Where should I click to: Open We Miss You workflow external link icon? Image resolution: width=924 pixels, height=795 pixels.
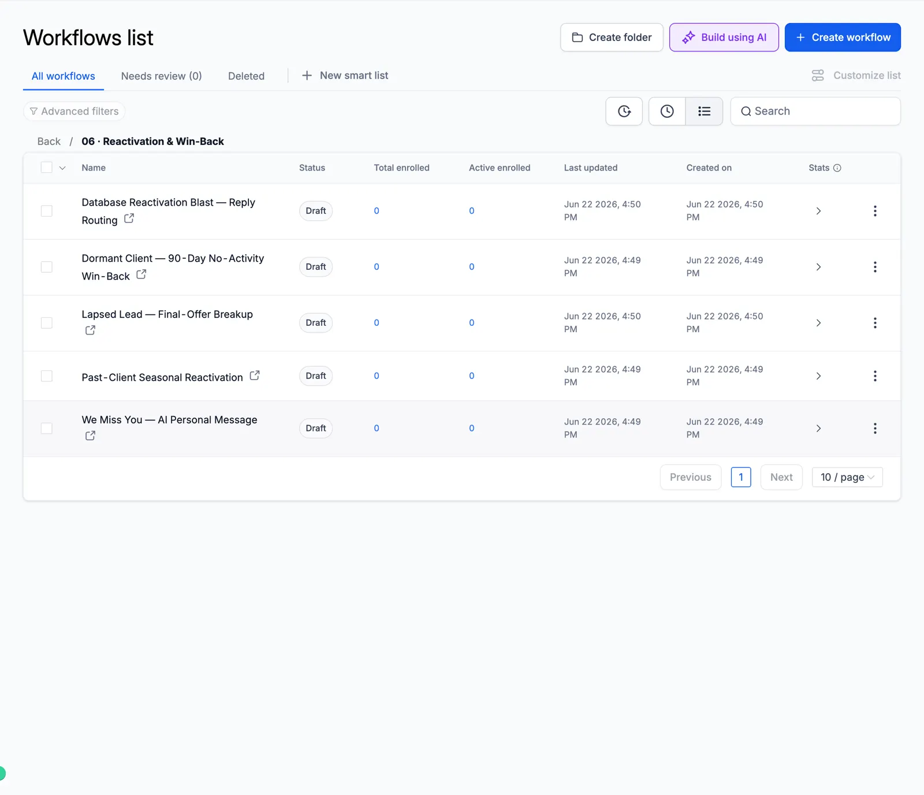90,436
